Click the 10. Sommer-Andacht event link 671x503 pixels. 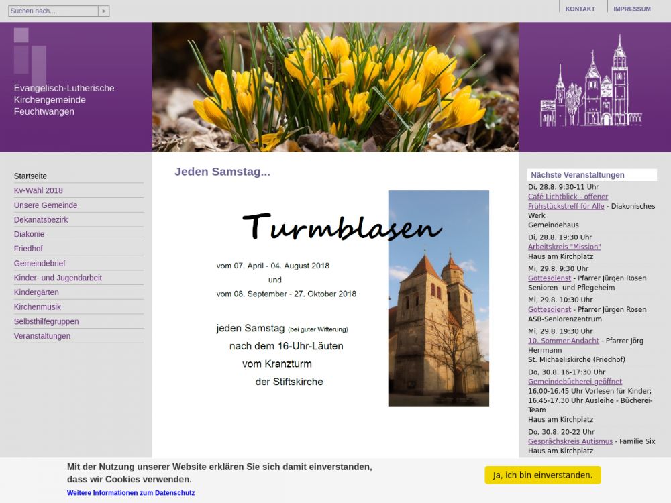[563, 341]
